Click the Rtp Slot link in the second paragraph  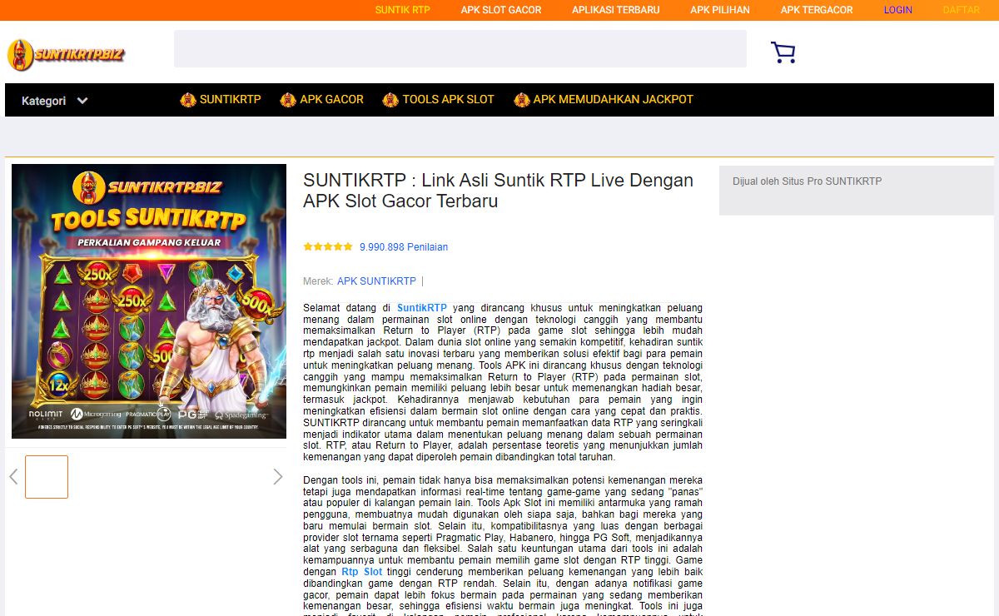coord(362,572)
